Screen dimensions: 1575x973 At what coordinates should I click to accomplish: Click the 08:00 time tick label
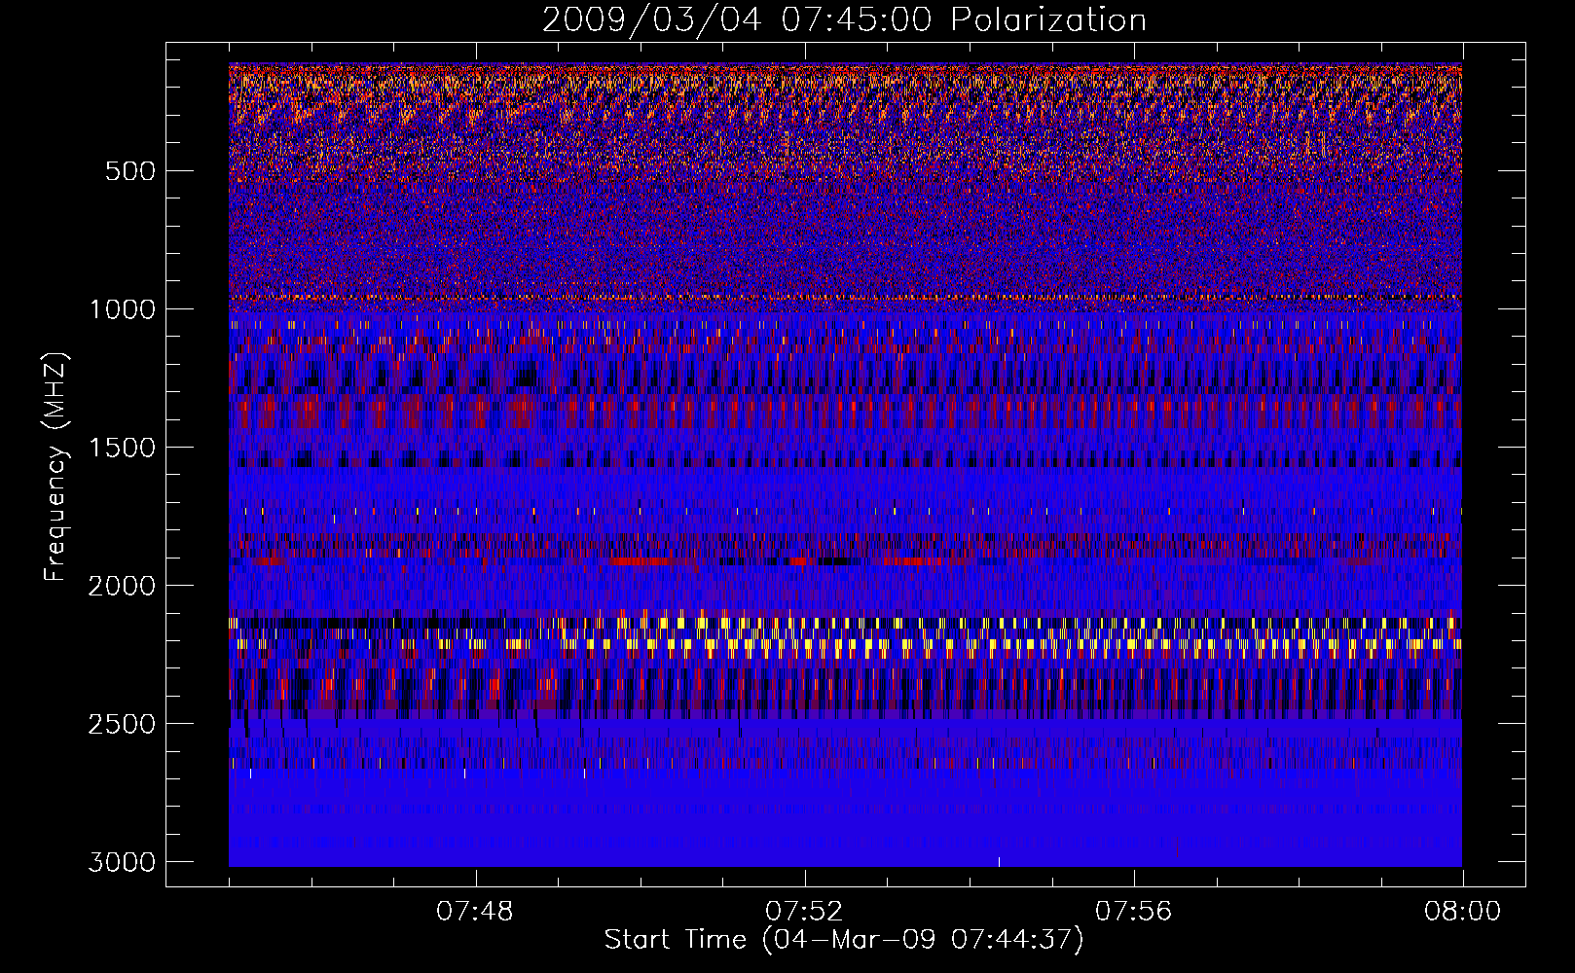1462,912
